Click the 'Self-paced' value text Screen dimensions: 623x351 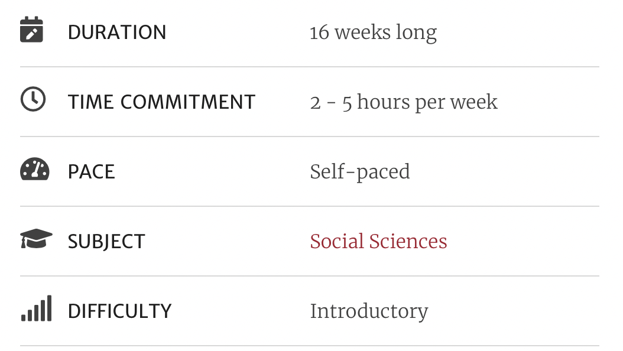(x=359, y=173)
